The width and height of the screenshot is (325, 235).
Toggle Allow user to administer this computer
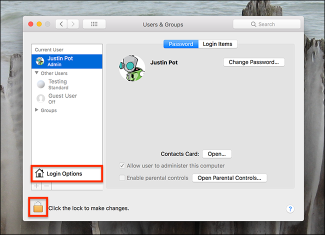[122, 165]
